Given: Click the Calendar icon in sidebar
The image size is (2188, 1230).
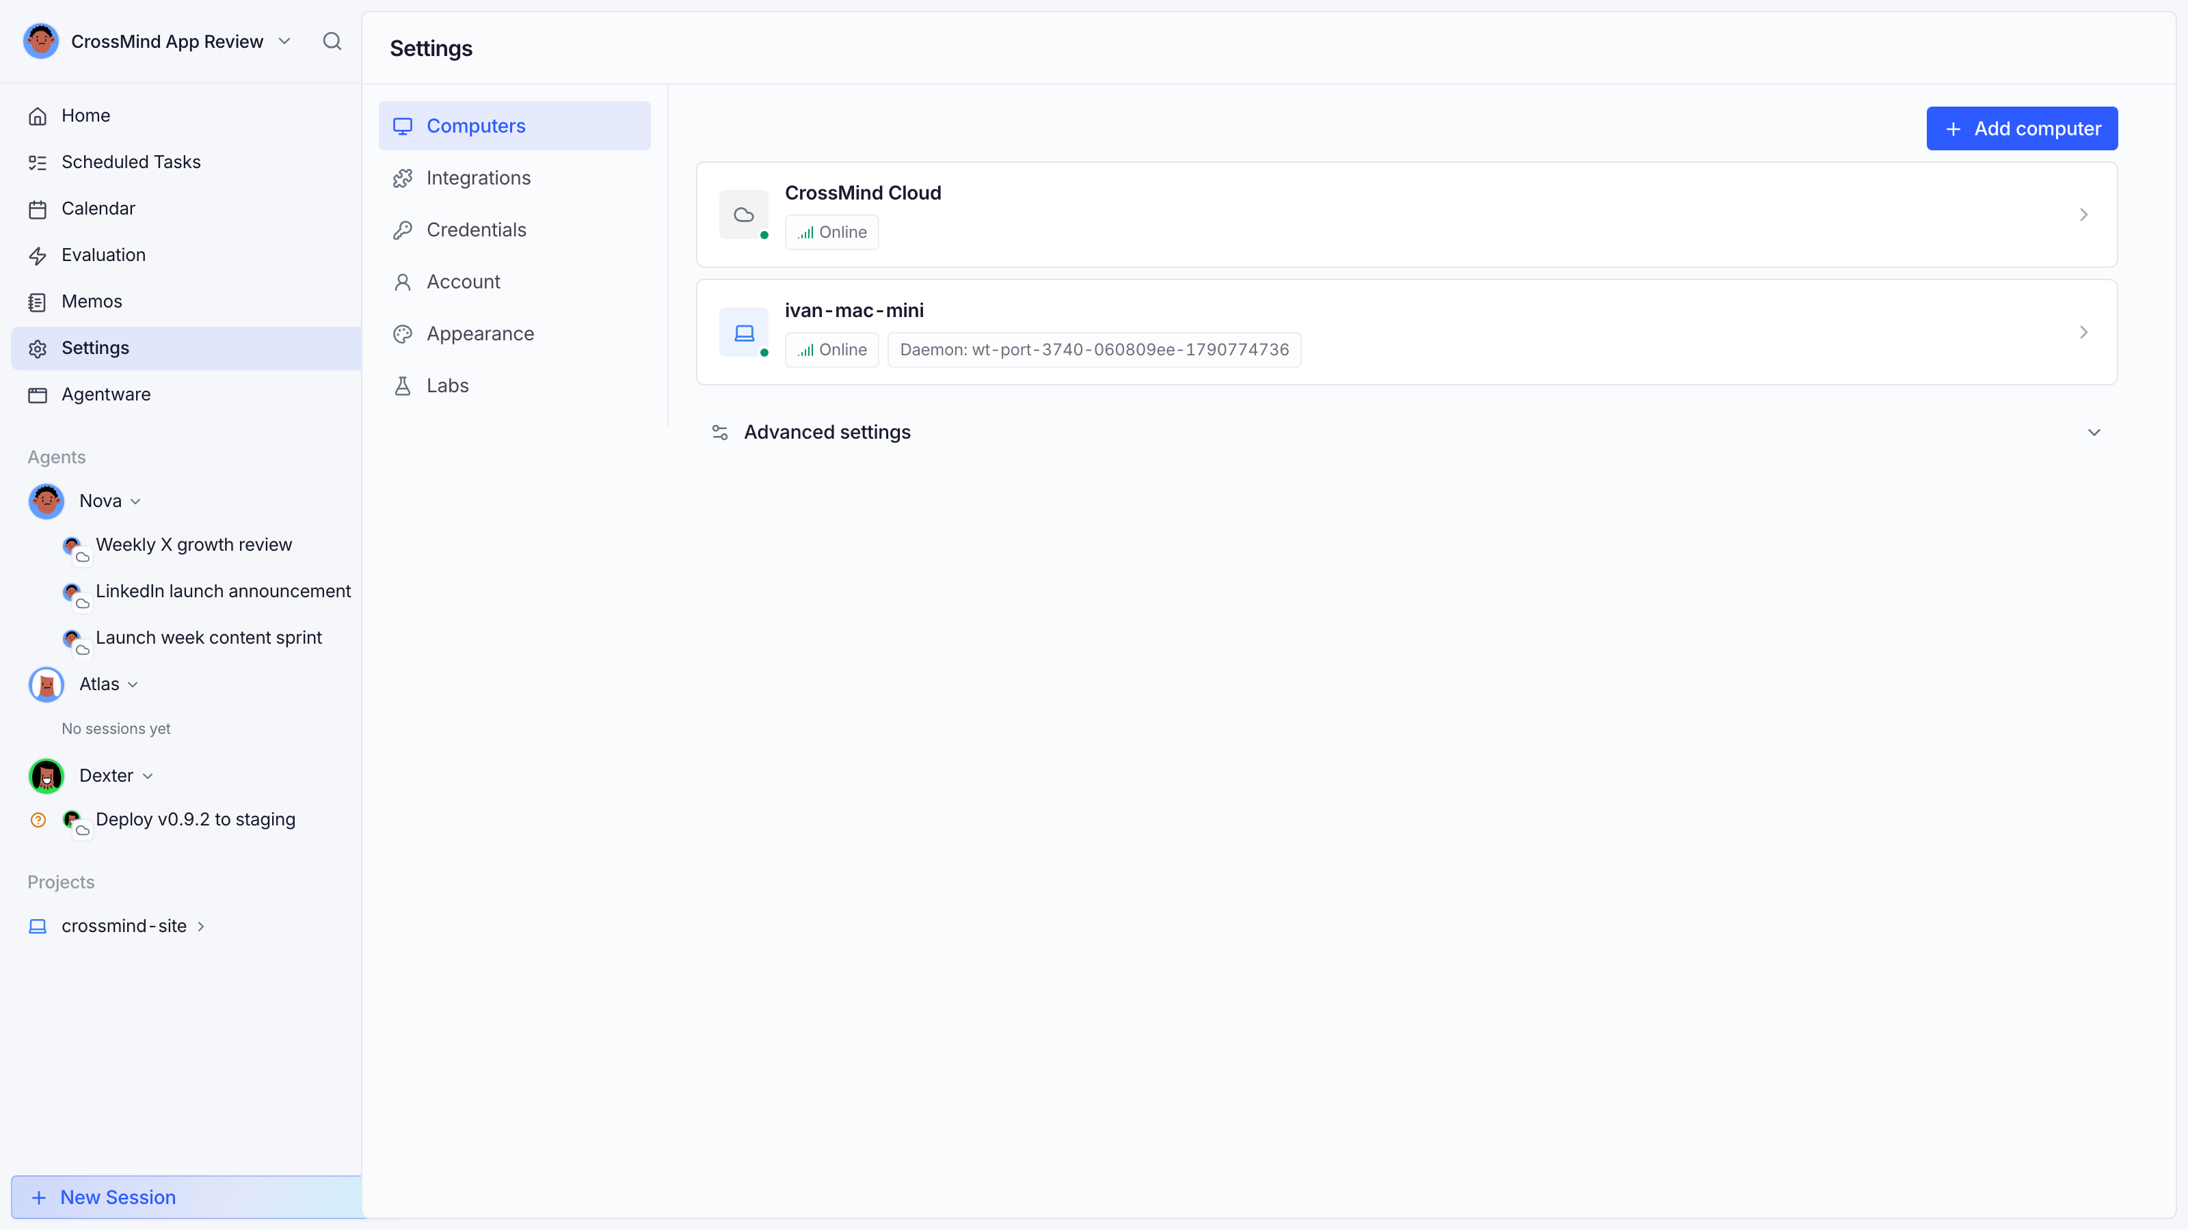Looking at the screenshot, I should [x=38, y=209].
